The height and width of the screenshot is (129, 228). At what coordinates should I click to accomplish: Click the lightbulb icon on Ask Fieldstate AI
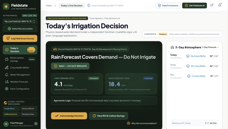pos(186,6)
